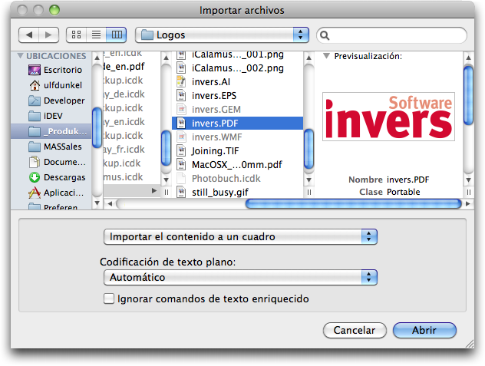Click the Cancelar button

tap(355, 330)
